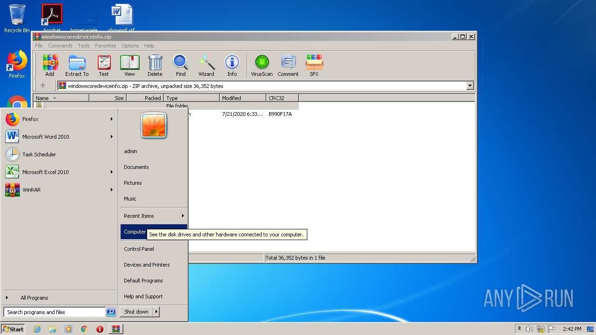Viewport: 596px width, 335px height.
Task: Click the system clock showing 2:42 PM
Action: (x=572, y=329)
